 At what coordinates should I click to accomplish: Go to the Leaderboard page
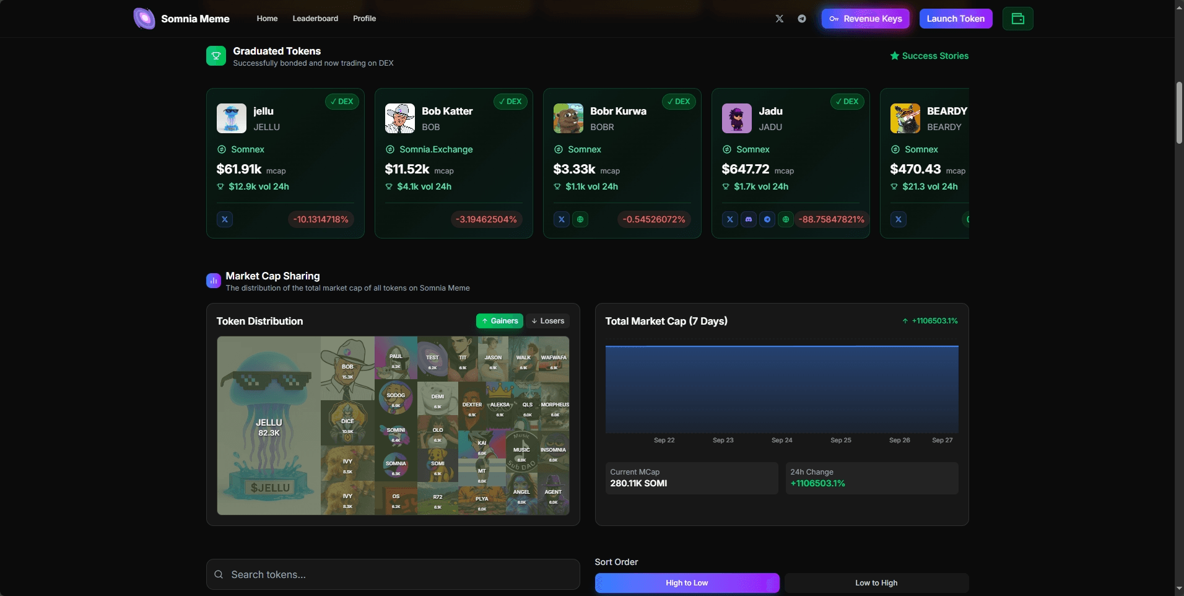tap(315, 19)
